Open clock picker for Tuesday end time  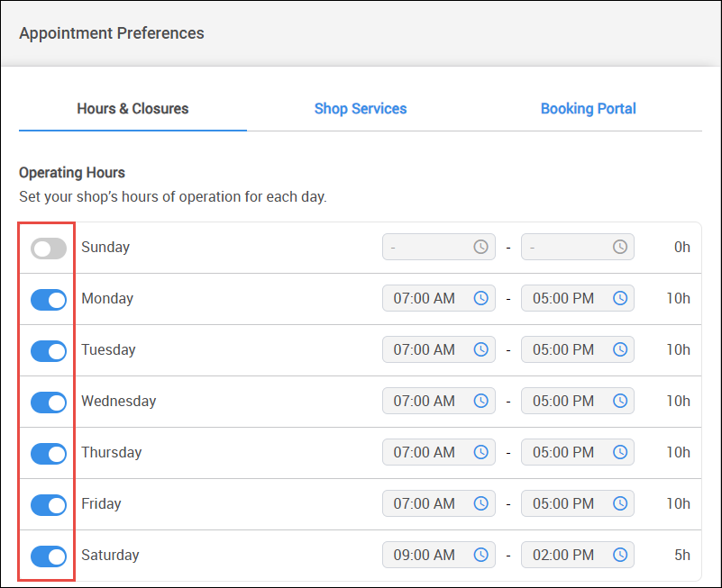[620, 349]
